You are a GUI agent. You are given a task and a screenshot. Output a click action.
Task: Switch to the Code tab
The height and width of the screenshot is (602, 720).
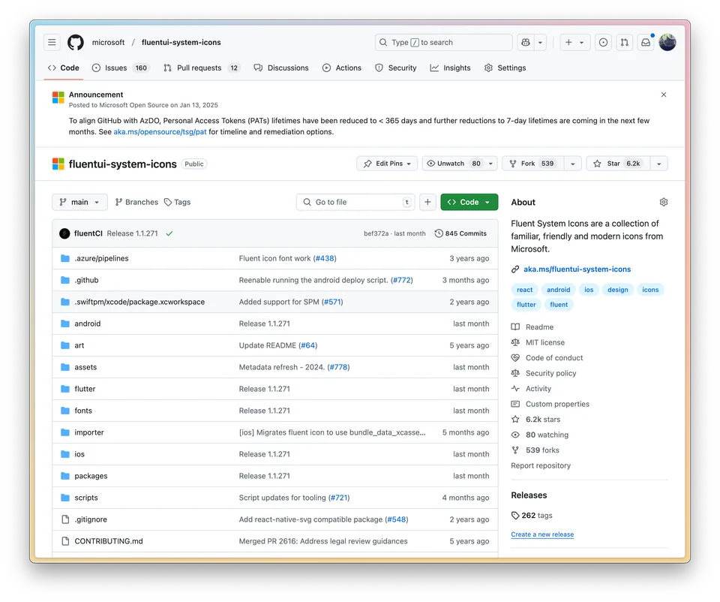(x=63, y=68)
